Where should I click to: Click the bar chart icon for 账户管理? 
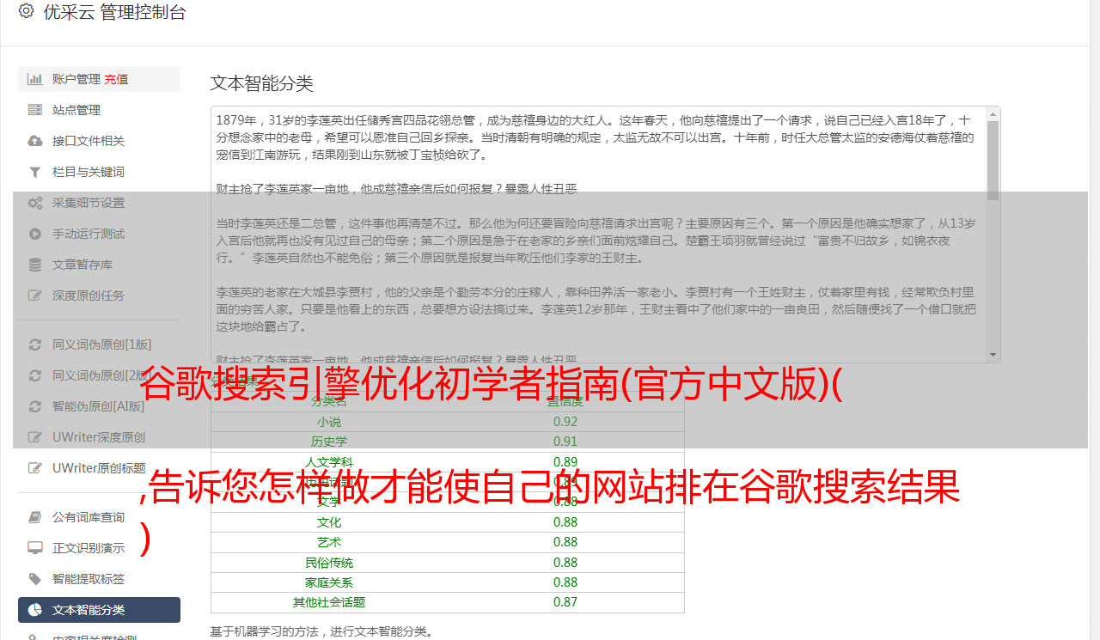[x=35, y=79]
